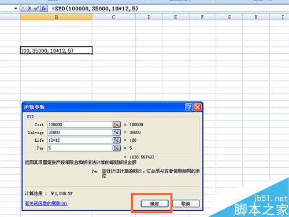Click the collapse dialog icon for Per field

(x=117, y=148)
